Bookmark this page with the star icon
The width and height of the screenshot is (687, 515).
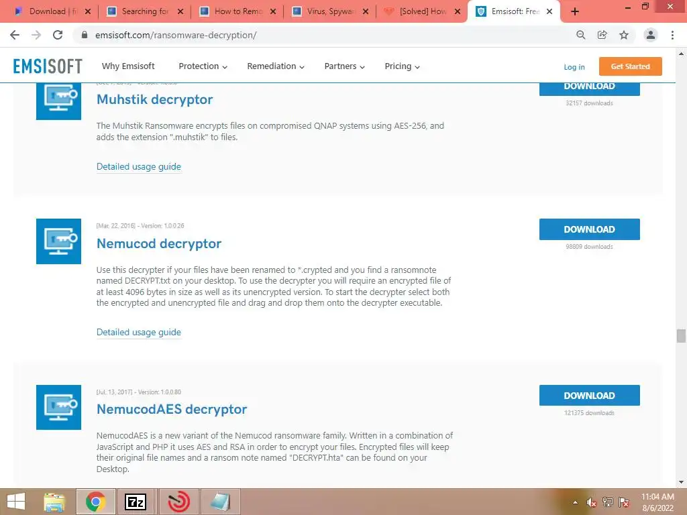click(624, 35)
